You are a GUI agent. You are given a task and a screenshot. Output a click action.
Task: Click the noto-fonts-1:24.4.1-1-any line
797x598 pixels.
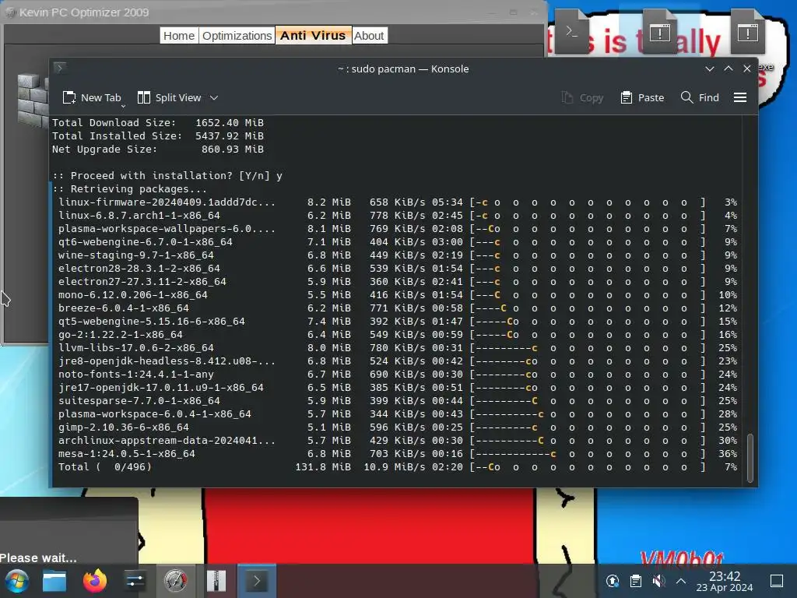pyautogui.click(x=398, y=375)
